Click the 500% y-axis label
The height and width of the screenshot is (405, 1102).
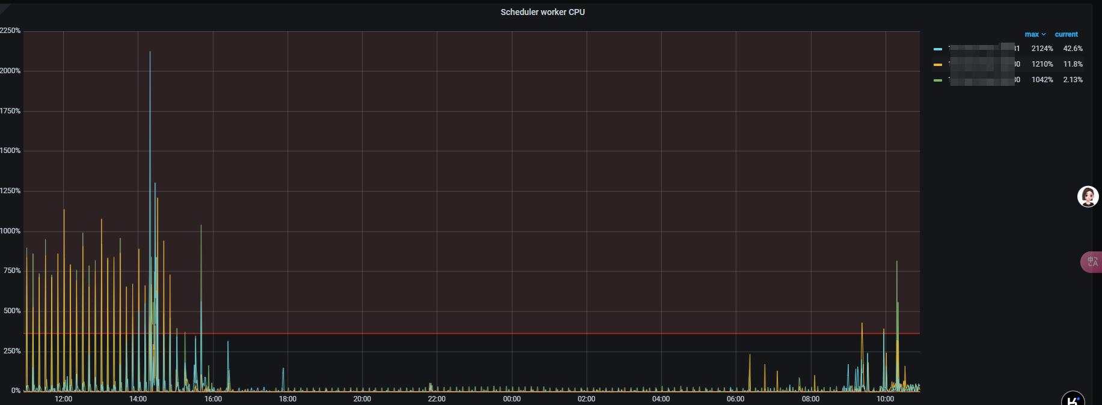[x=12, y=311]
